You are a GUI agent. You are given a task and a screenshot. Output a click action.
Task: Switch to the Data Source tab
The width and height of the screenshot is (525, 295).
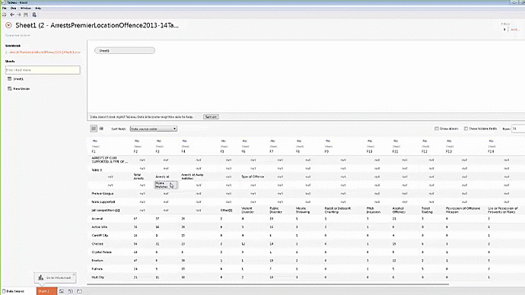coord(14,291)
